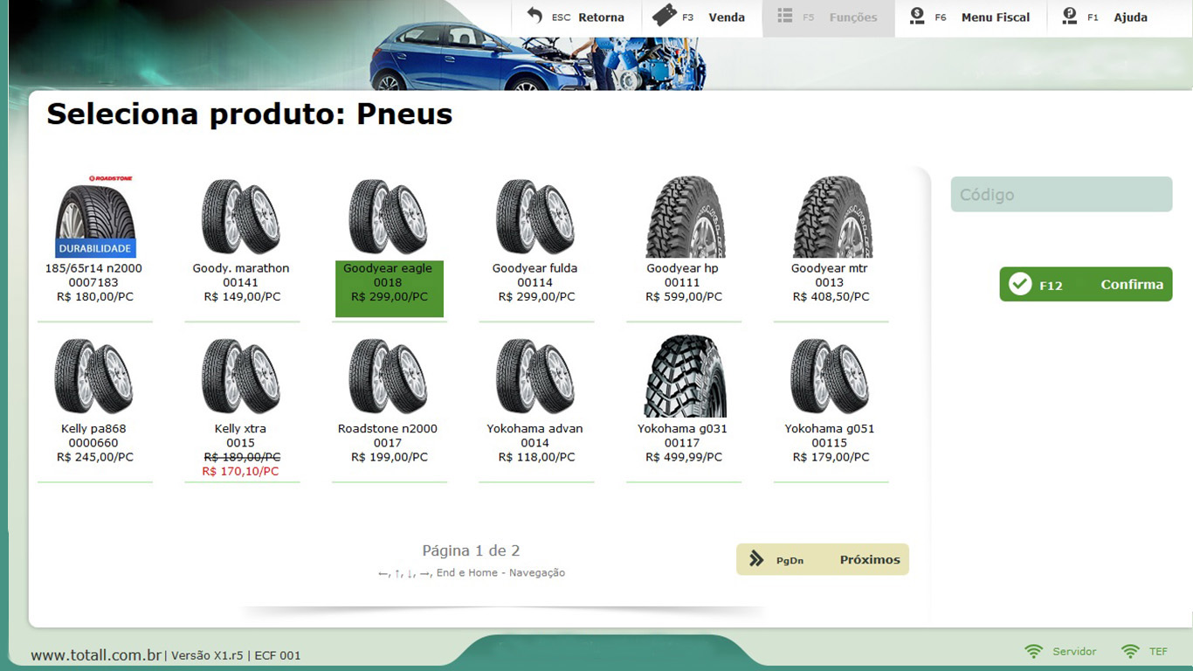Click the 'Versão X1.r5' status text

207,655
